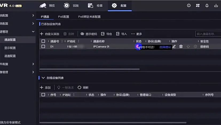Screen dimensions: 221x125
Task: Click the info icon in top bar
Action: [x=189, y=5]
